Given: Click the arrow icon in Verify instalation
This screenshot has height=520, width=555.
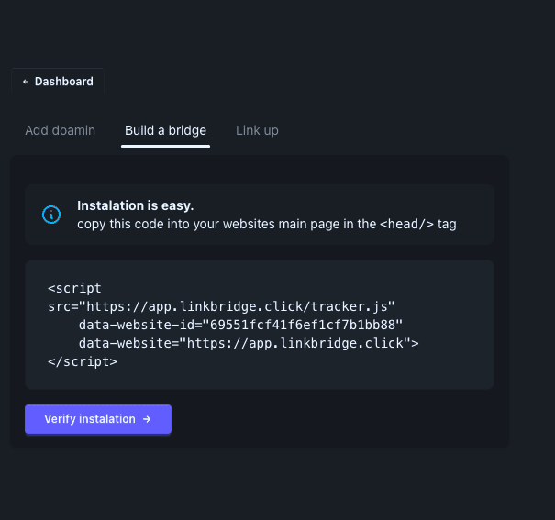Looking at the screenshot, I should pos(146,419).
